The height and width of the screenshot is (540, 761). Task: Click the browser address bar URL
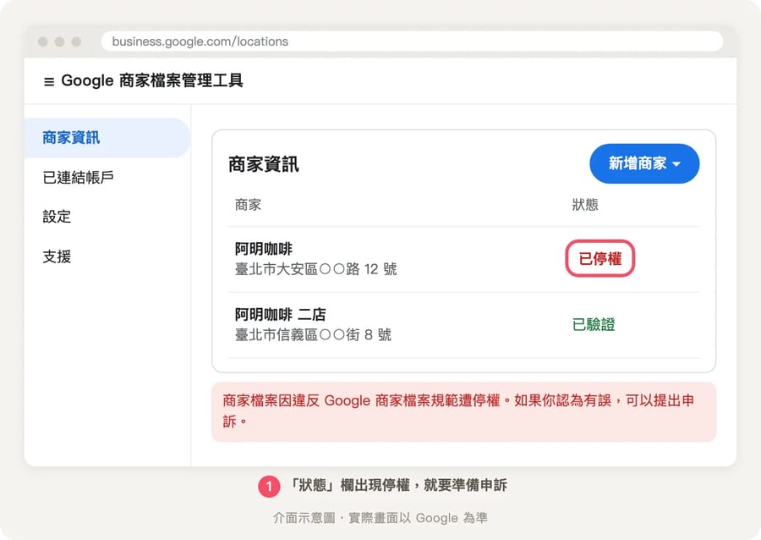[x=200, y=41]
